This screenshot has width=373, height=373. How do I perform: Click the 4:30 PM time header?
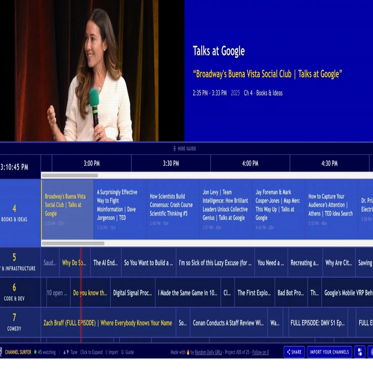coord(329,163)
